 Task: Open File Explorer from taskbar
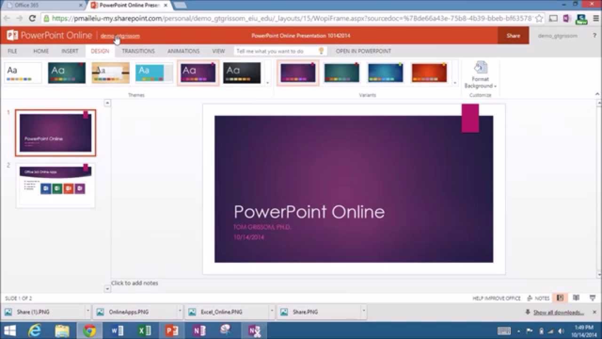tap(62, 331)
